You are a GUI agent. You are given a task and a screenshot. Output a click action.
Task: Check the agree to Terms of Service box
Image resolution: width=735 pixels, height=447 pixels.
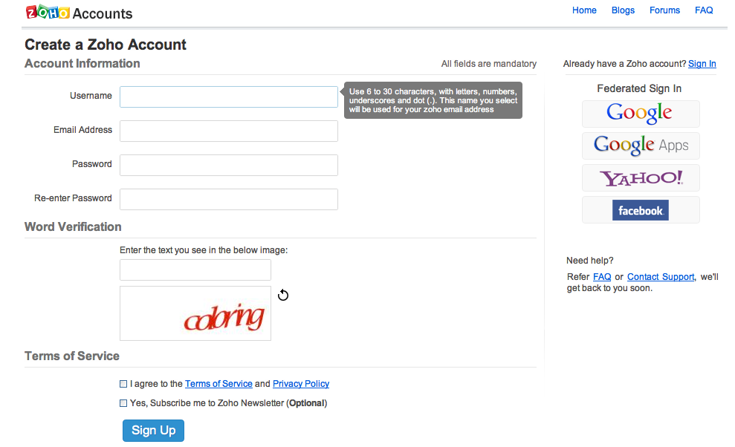coord(123,384)
